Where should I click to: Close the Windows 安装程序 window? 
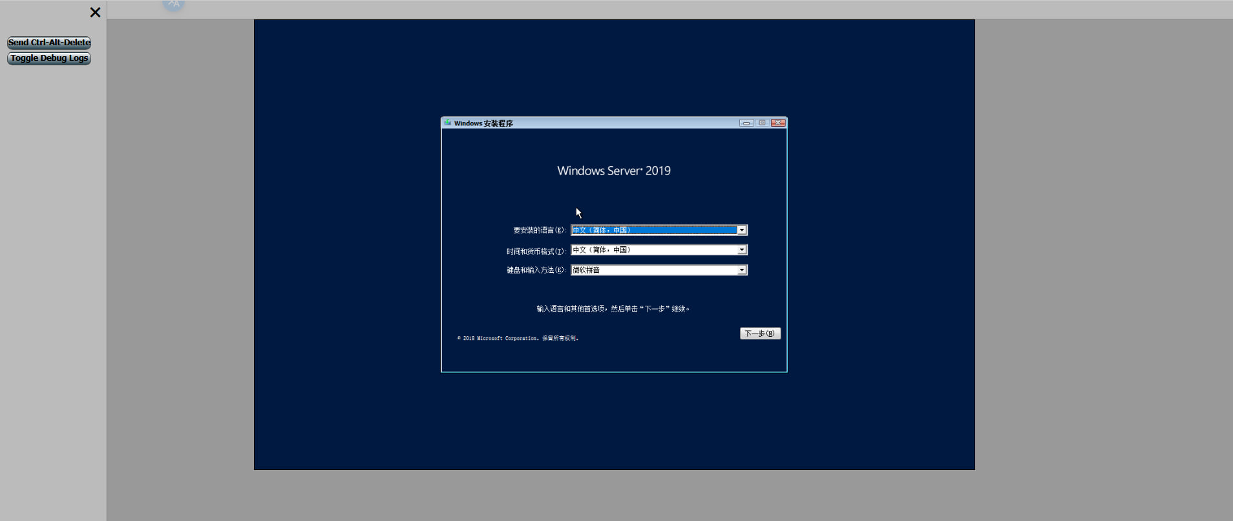click(x=778, y=123)
